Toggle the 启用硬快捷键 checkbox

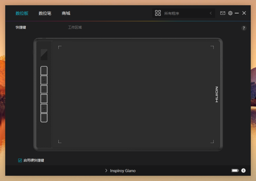click(x=20, y=160)
